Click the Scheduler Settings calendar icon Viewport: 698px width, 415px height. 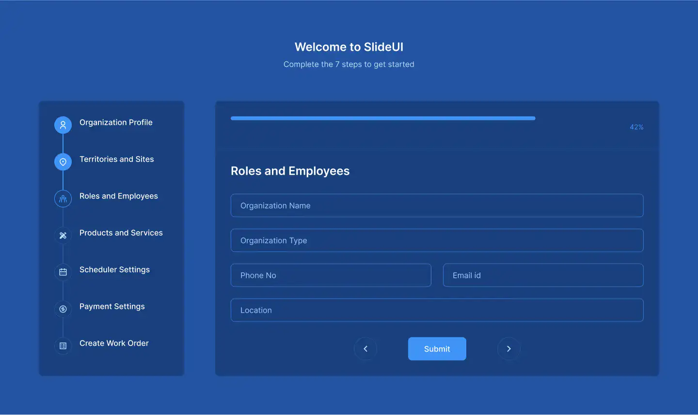pyautogui.click(x=63, y=272)
